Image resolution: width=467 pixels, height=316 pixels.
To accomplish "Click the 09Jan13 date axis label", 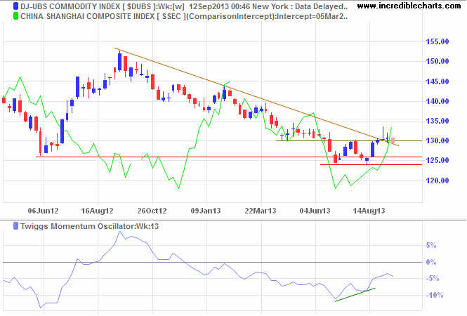I will [x=206, y=211].
